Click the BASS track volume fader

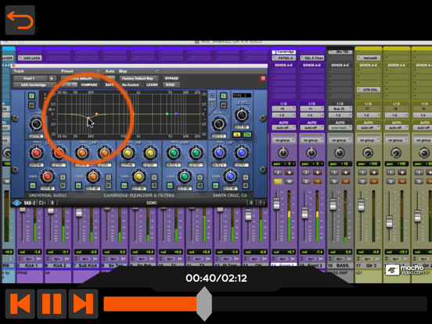[x=333, y=205]
